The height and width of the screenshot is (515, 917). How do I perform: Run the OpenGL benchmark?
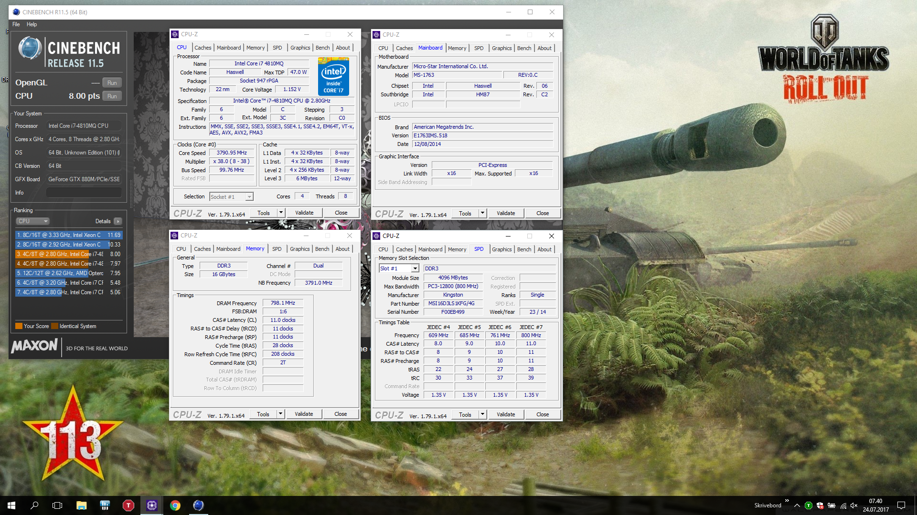pyautogui.click(x=112, y=83)
